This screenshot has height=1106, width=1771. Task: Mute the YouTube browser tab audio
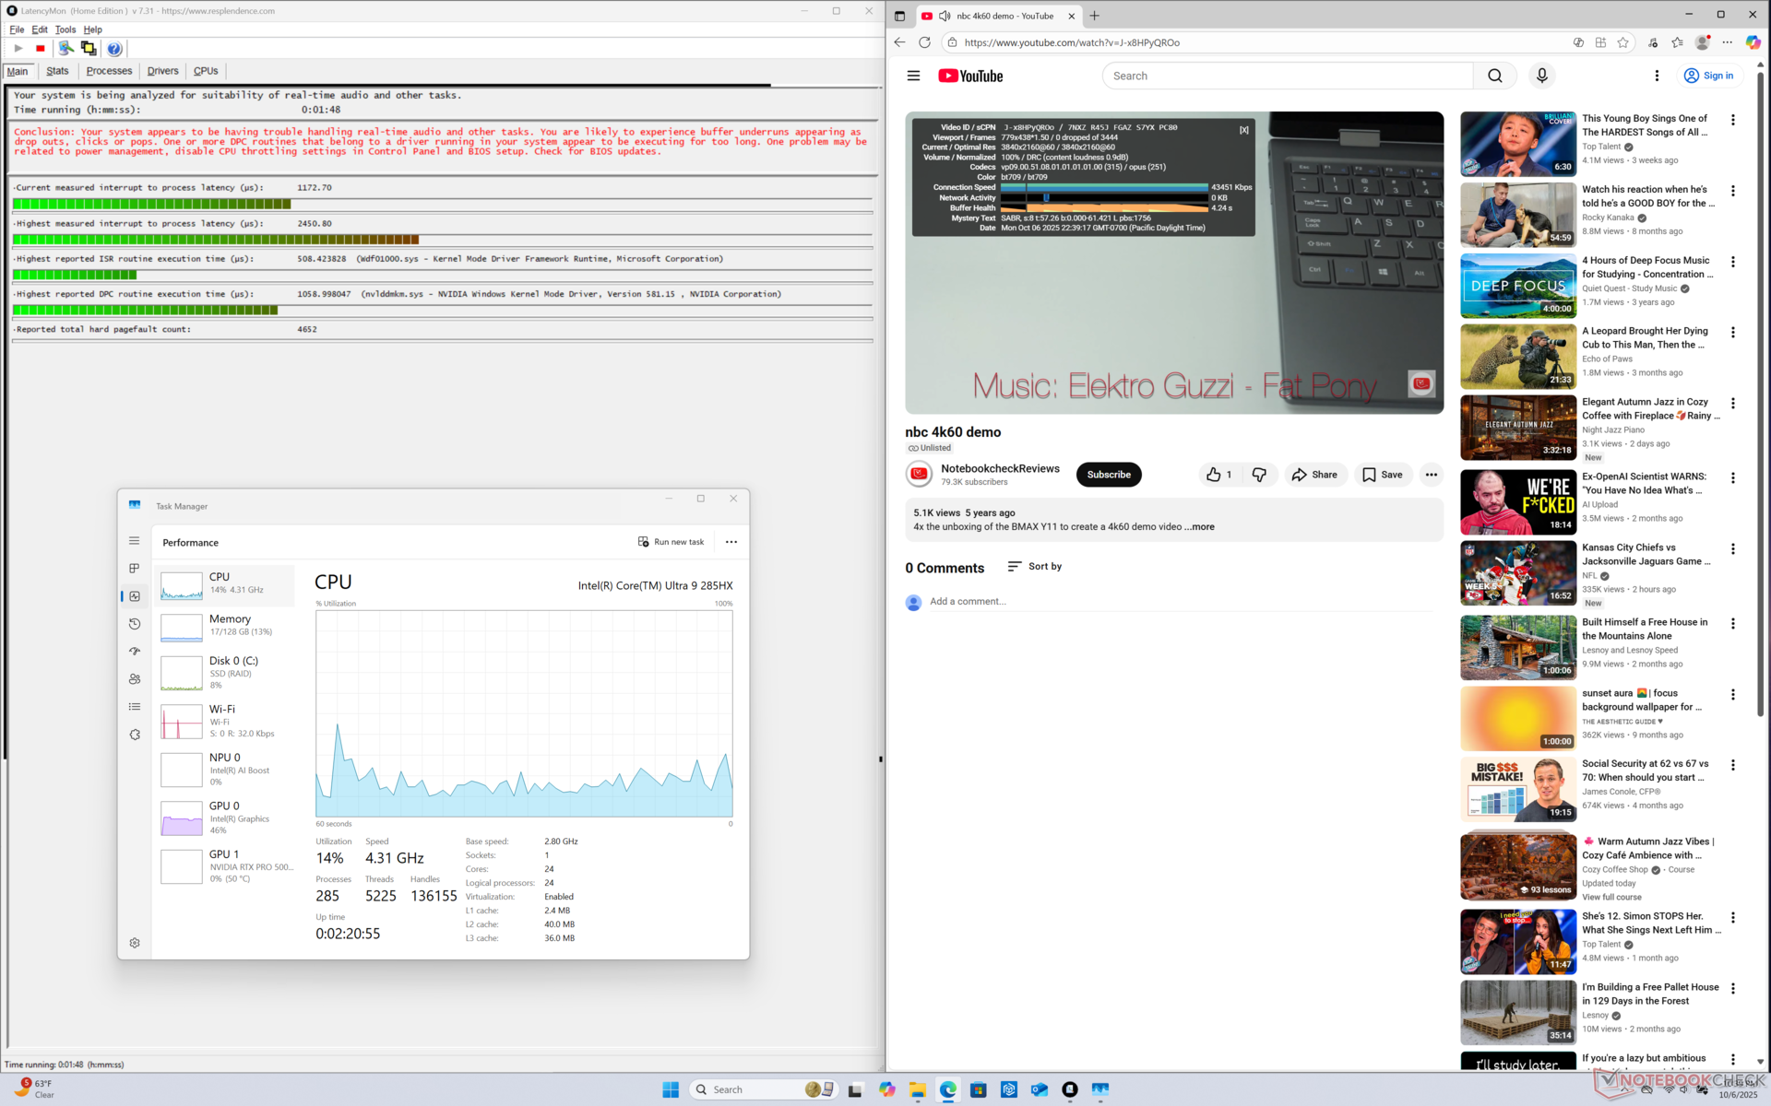(945, 16)
